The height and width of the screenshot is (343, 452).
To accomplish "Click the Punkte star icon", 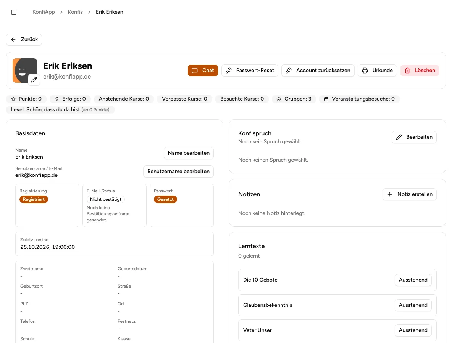I will (x=13, y=99).
